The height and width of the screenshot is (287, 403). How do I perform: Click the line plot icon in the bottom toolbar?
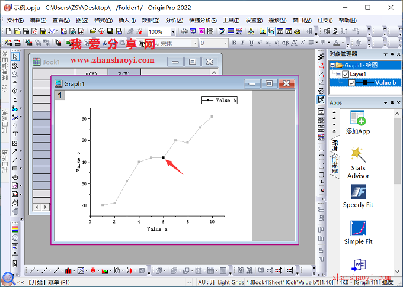(32, 270)
